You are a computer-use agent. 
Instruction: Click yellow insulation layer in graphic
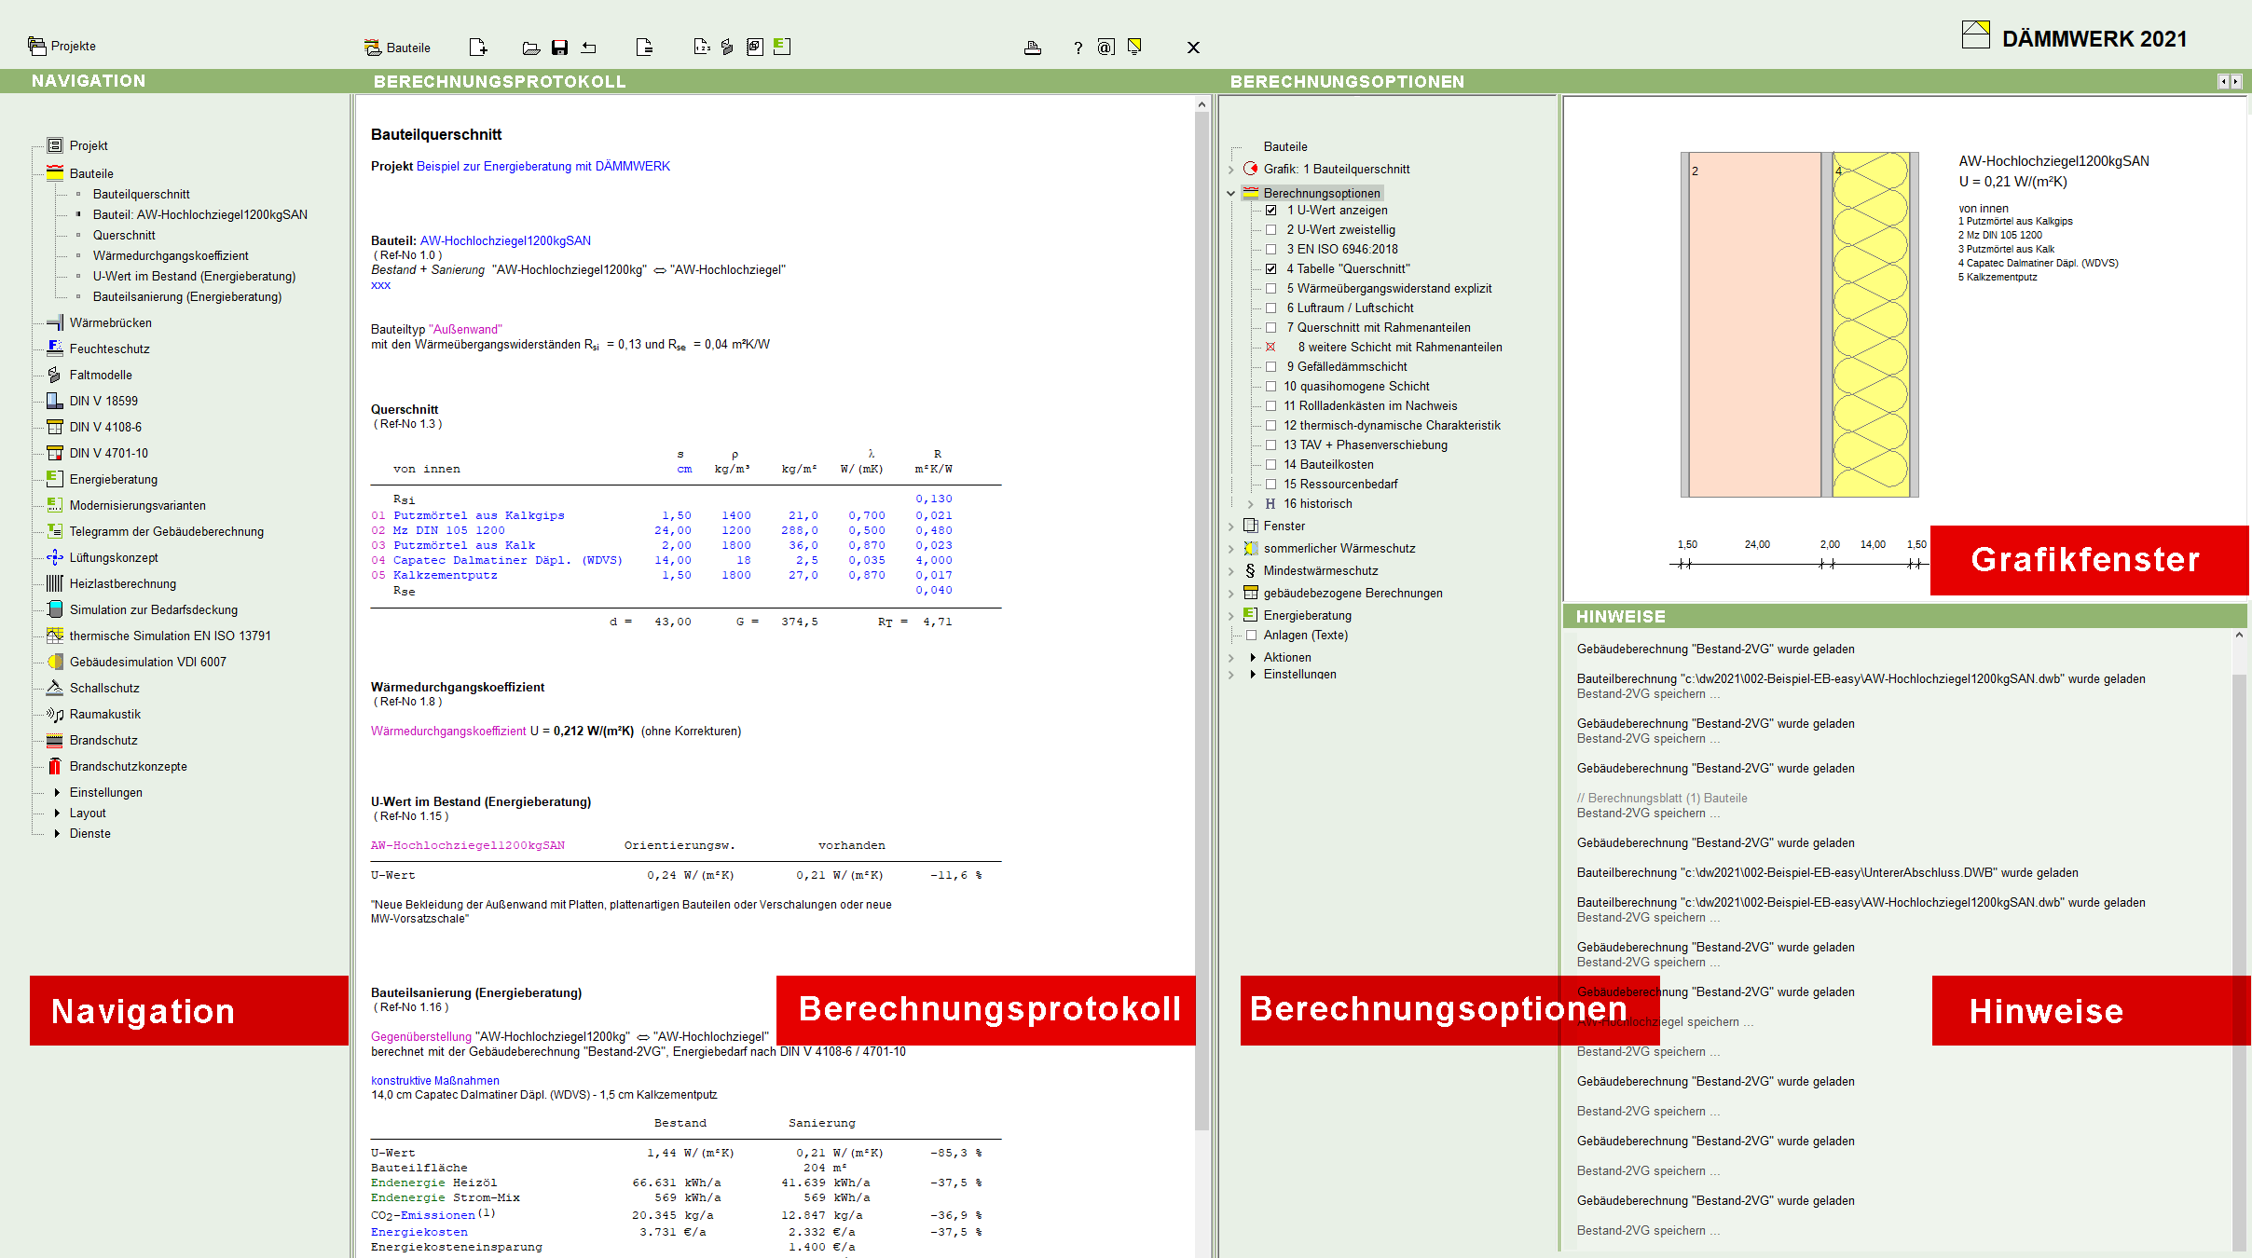pyautogui.click(x=1870, y=324)
